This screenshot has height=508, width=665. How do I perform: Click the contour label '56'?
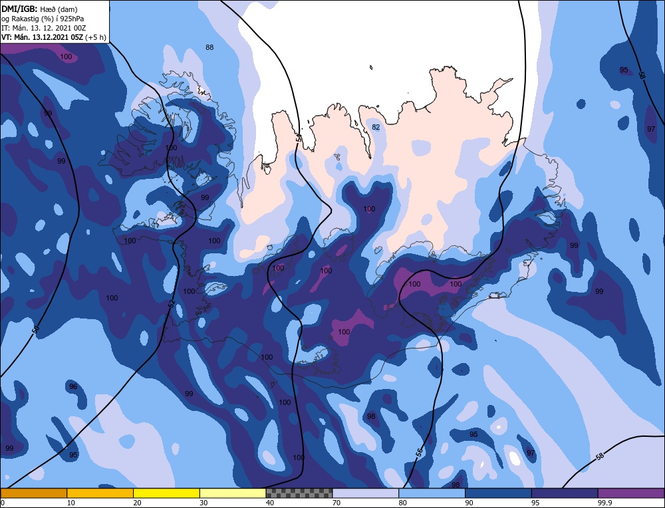pos(419,452)
